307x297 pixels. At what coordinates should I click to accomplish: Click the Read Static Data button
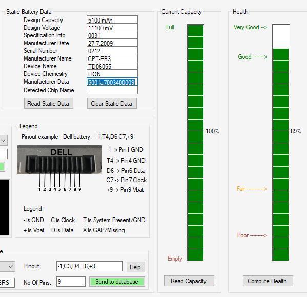coord(48,104)
